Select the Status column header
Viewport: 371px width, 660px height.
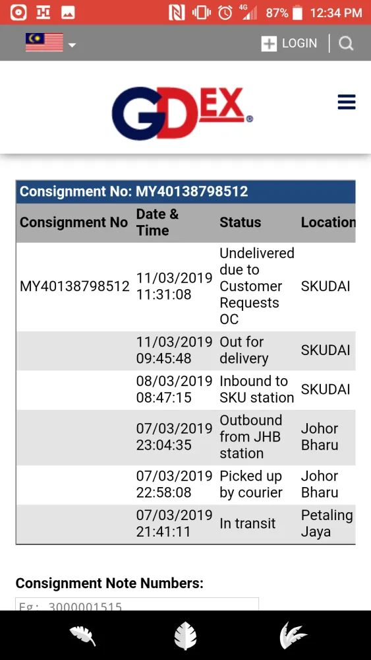pos(241,222)
